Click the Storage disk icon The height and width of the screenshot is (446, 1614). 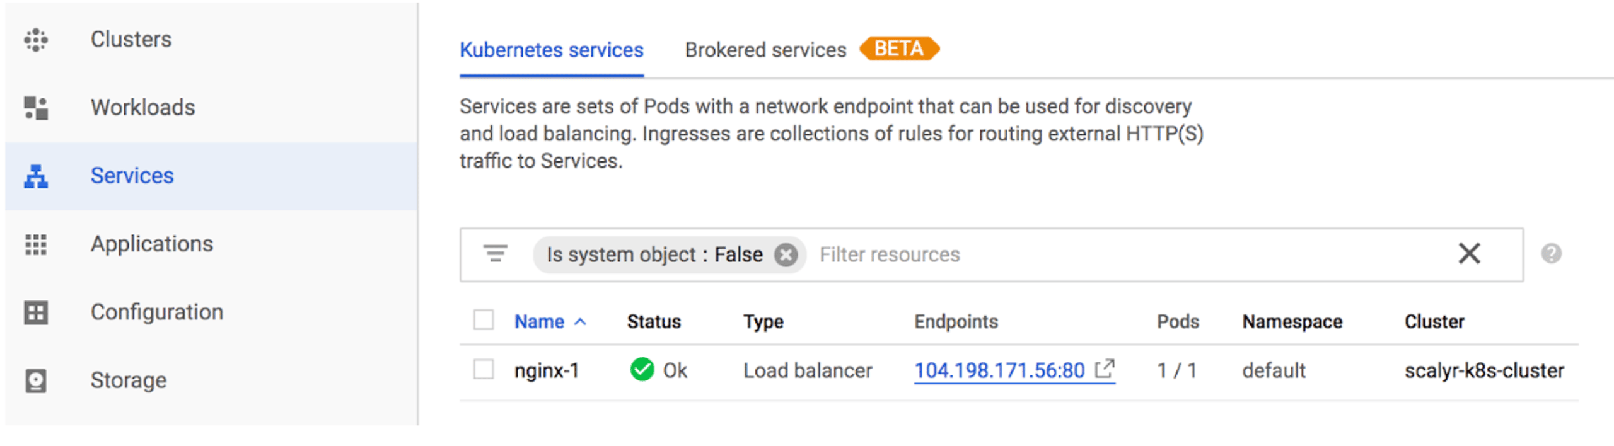[x=36, y=380]
